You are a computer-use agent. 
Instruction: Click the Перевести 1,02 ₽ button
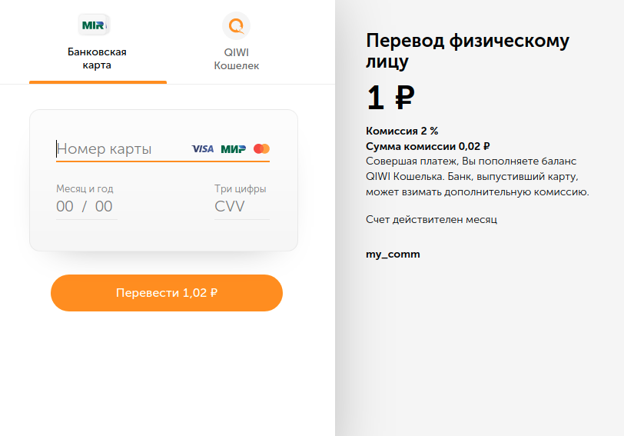point(167,293)
